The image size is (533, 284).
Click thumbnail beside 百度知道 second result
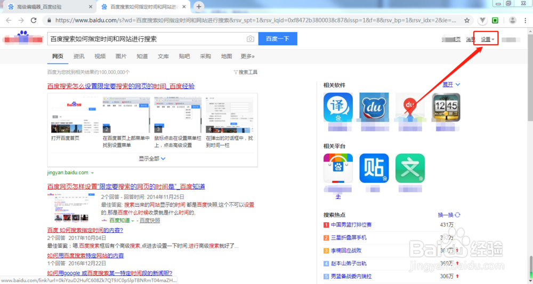pos(71,208)
